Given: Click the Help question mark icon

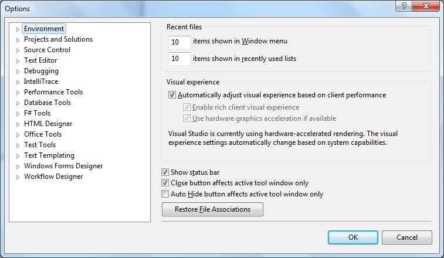Looking at the screenshot, I should pos(405,7).
